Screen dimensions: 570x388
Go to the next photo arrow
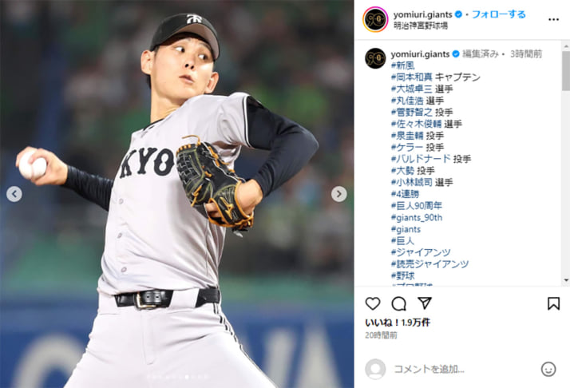coord(338,194)
